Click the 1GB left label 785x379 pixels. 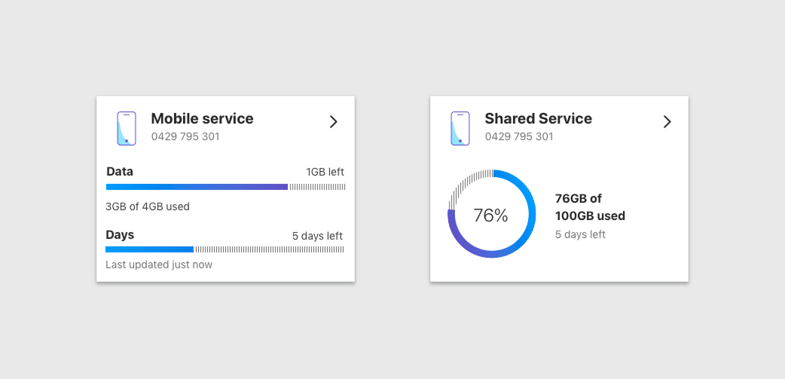[x=325, y=173]
